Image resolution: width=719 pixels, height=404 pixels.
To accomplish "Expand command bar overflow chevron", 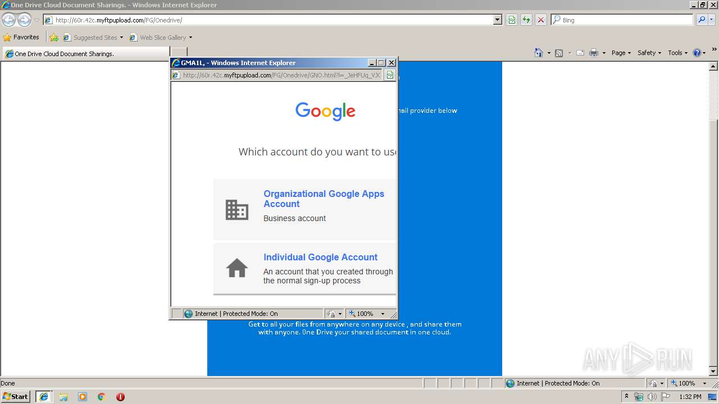I will [x=715, y=50].
